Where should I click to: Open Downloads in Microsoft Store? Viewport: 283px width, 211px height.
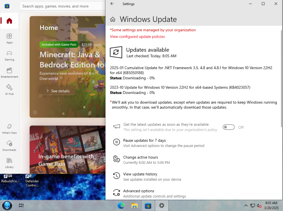tap(9, 146)
